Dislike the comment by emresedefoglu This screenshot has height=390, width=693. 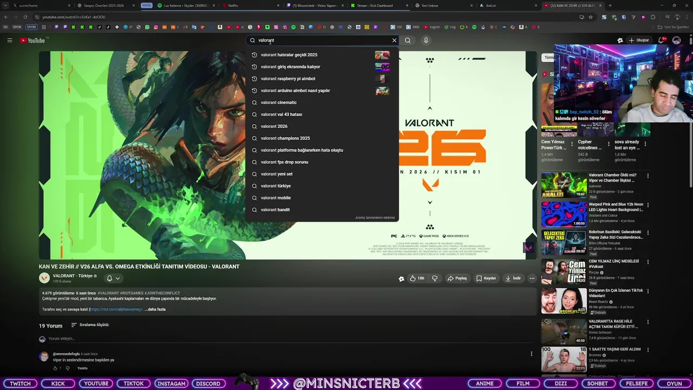68,368
